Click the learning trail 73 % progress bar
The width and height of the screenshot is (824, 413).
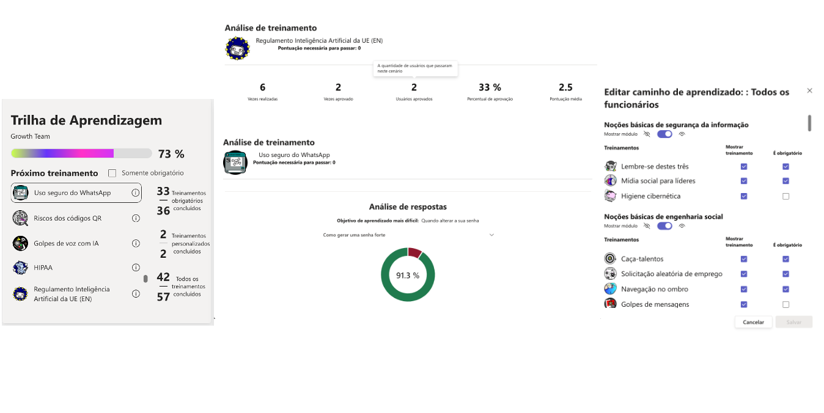point(81,153)
